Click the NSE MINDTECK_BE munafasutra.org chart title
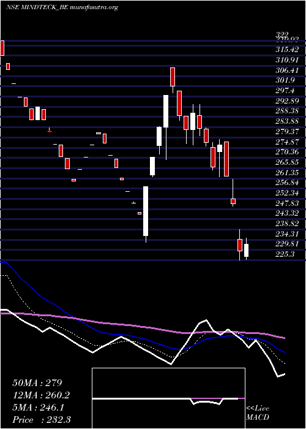This screenshot has height=429, width=306. click(x=62, y=7)
